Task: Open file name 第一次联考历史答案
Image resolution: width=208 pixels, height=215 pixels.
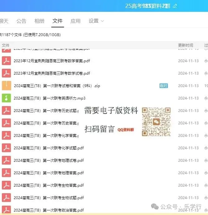Action: 46,123
